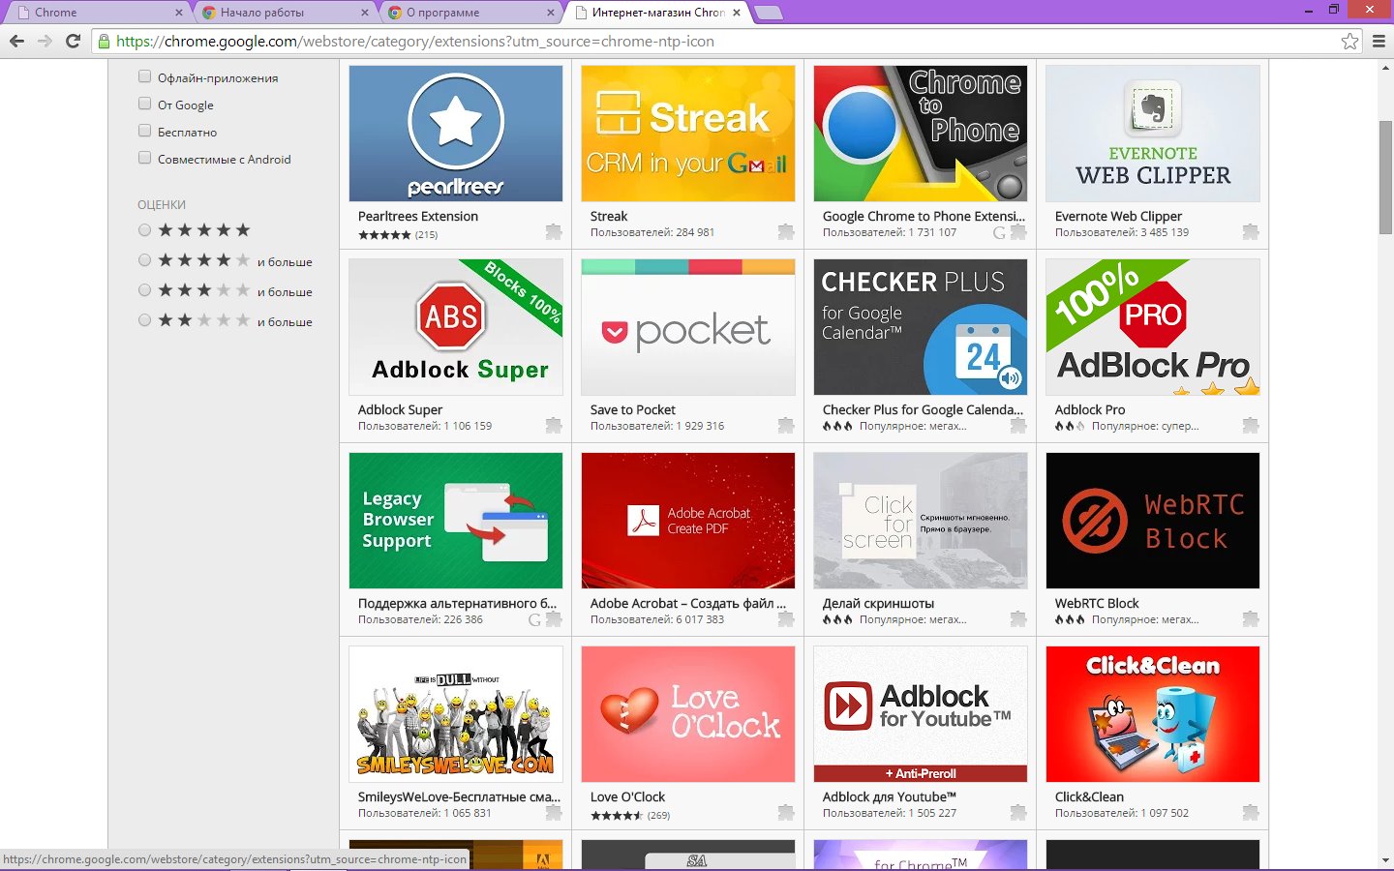The height and width of the screenshot is (871, 1394).
Task: Reload the current page
Action: click(x=73, y=41)
